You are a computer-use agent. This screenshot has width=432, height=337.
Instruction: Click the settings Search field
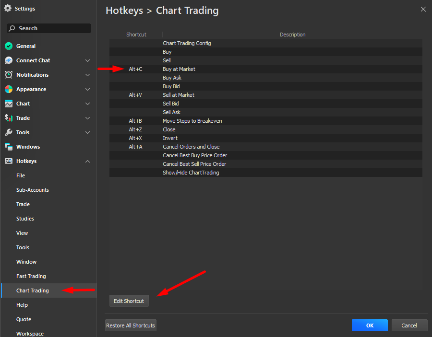click(x=49, y=28)
